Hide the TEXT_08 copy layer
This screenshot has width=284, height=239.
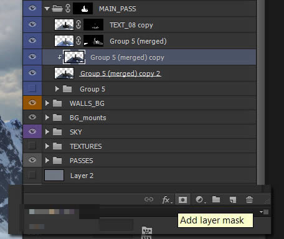(32, 24)
